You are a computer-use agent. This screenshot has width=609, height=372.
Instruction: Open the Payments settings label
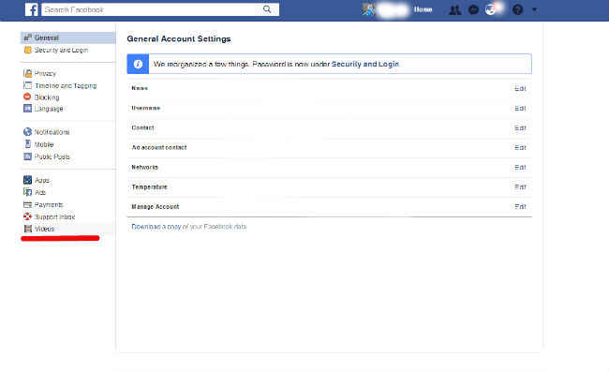coord(49,204)
